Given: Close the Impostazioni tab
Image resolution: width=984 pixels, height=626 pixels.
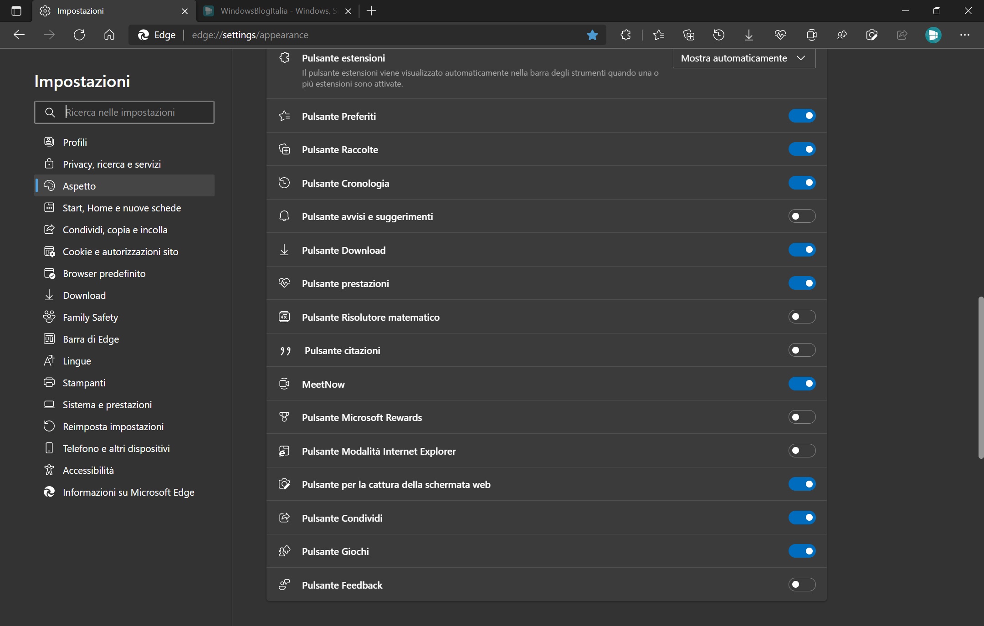Looking at the screenshot, I should (184, 11).
